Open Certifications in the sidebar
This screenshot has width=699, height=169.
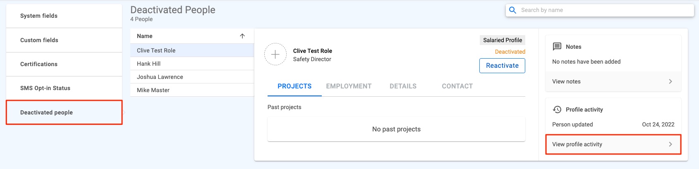(x=64, y=64)
